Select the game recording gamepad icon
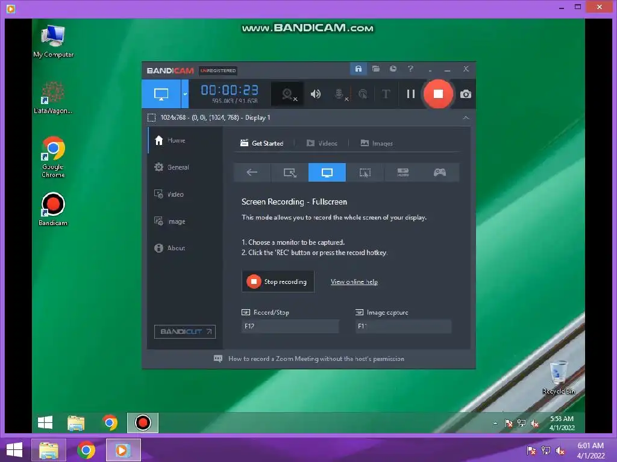This screenshot has width=617, height=462. [440, 173]
